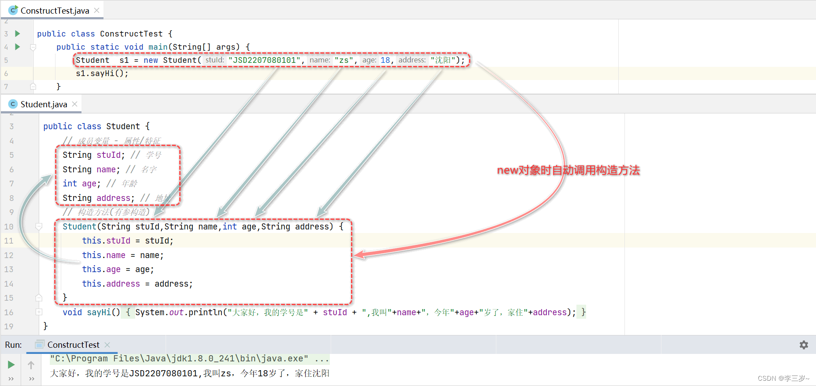The image size is (816, 386).
Task: Expand the folded sayHi method line 16
Action: click(x=39, y=312)
